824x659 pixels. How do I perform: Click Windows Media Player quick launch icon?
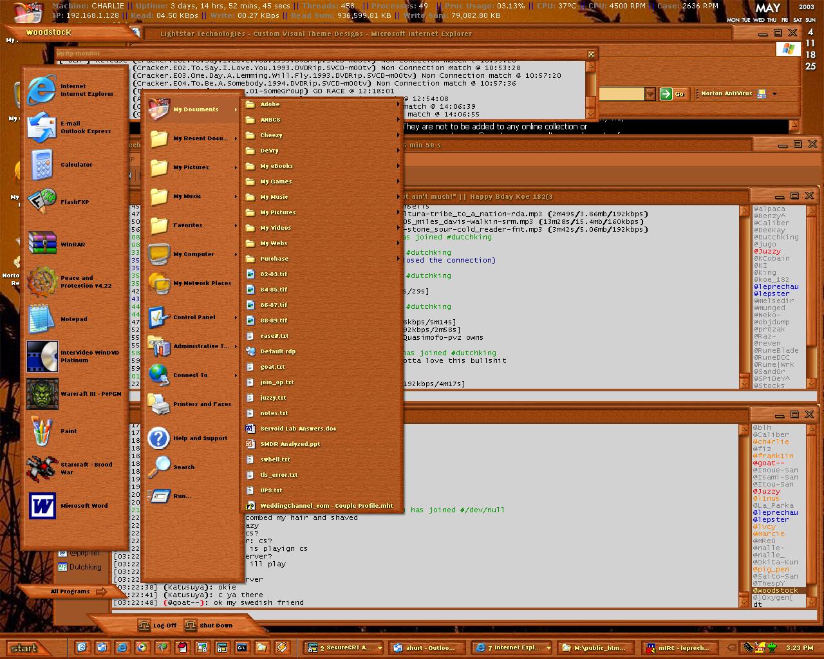(142, 647)
